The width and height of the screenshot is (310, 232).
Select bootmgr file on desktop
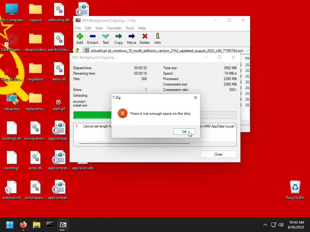(x=12, y=161)
